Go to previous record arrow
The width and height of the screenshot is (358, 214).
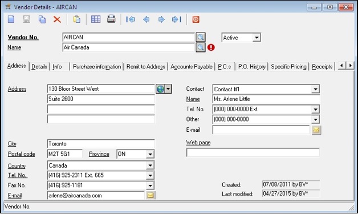coord(146,19)
